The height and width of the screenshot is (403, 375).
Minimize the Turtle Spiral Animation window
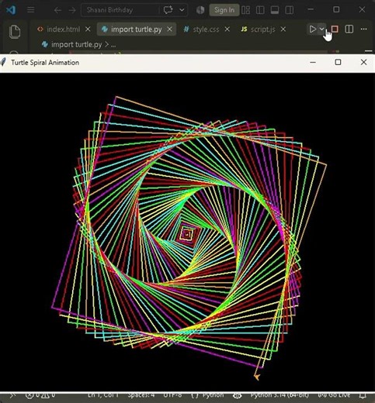pos(313,62)
